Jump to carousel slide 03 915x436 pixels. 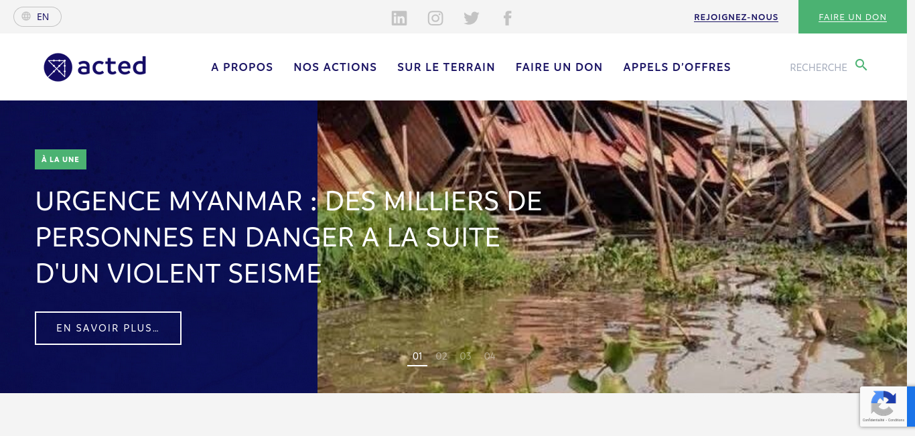[x=466, y=356]
